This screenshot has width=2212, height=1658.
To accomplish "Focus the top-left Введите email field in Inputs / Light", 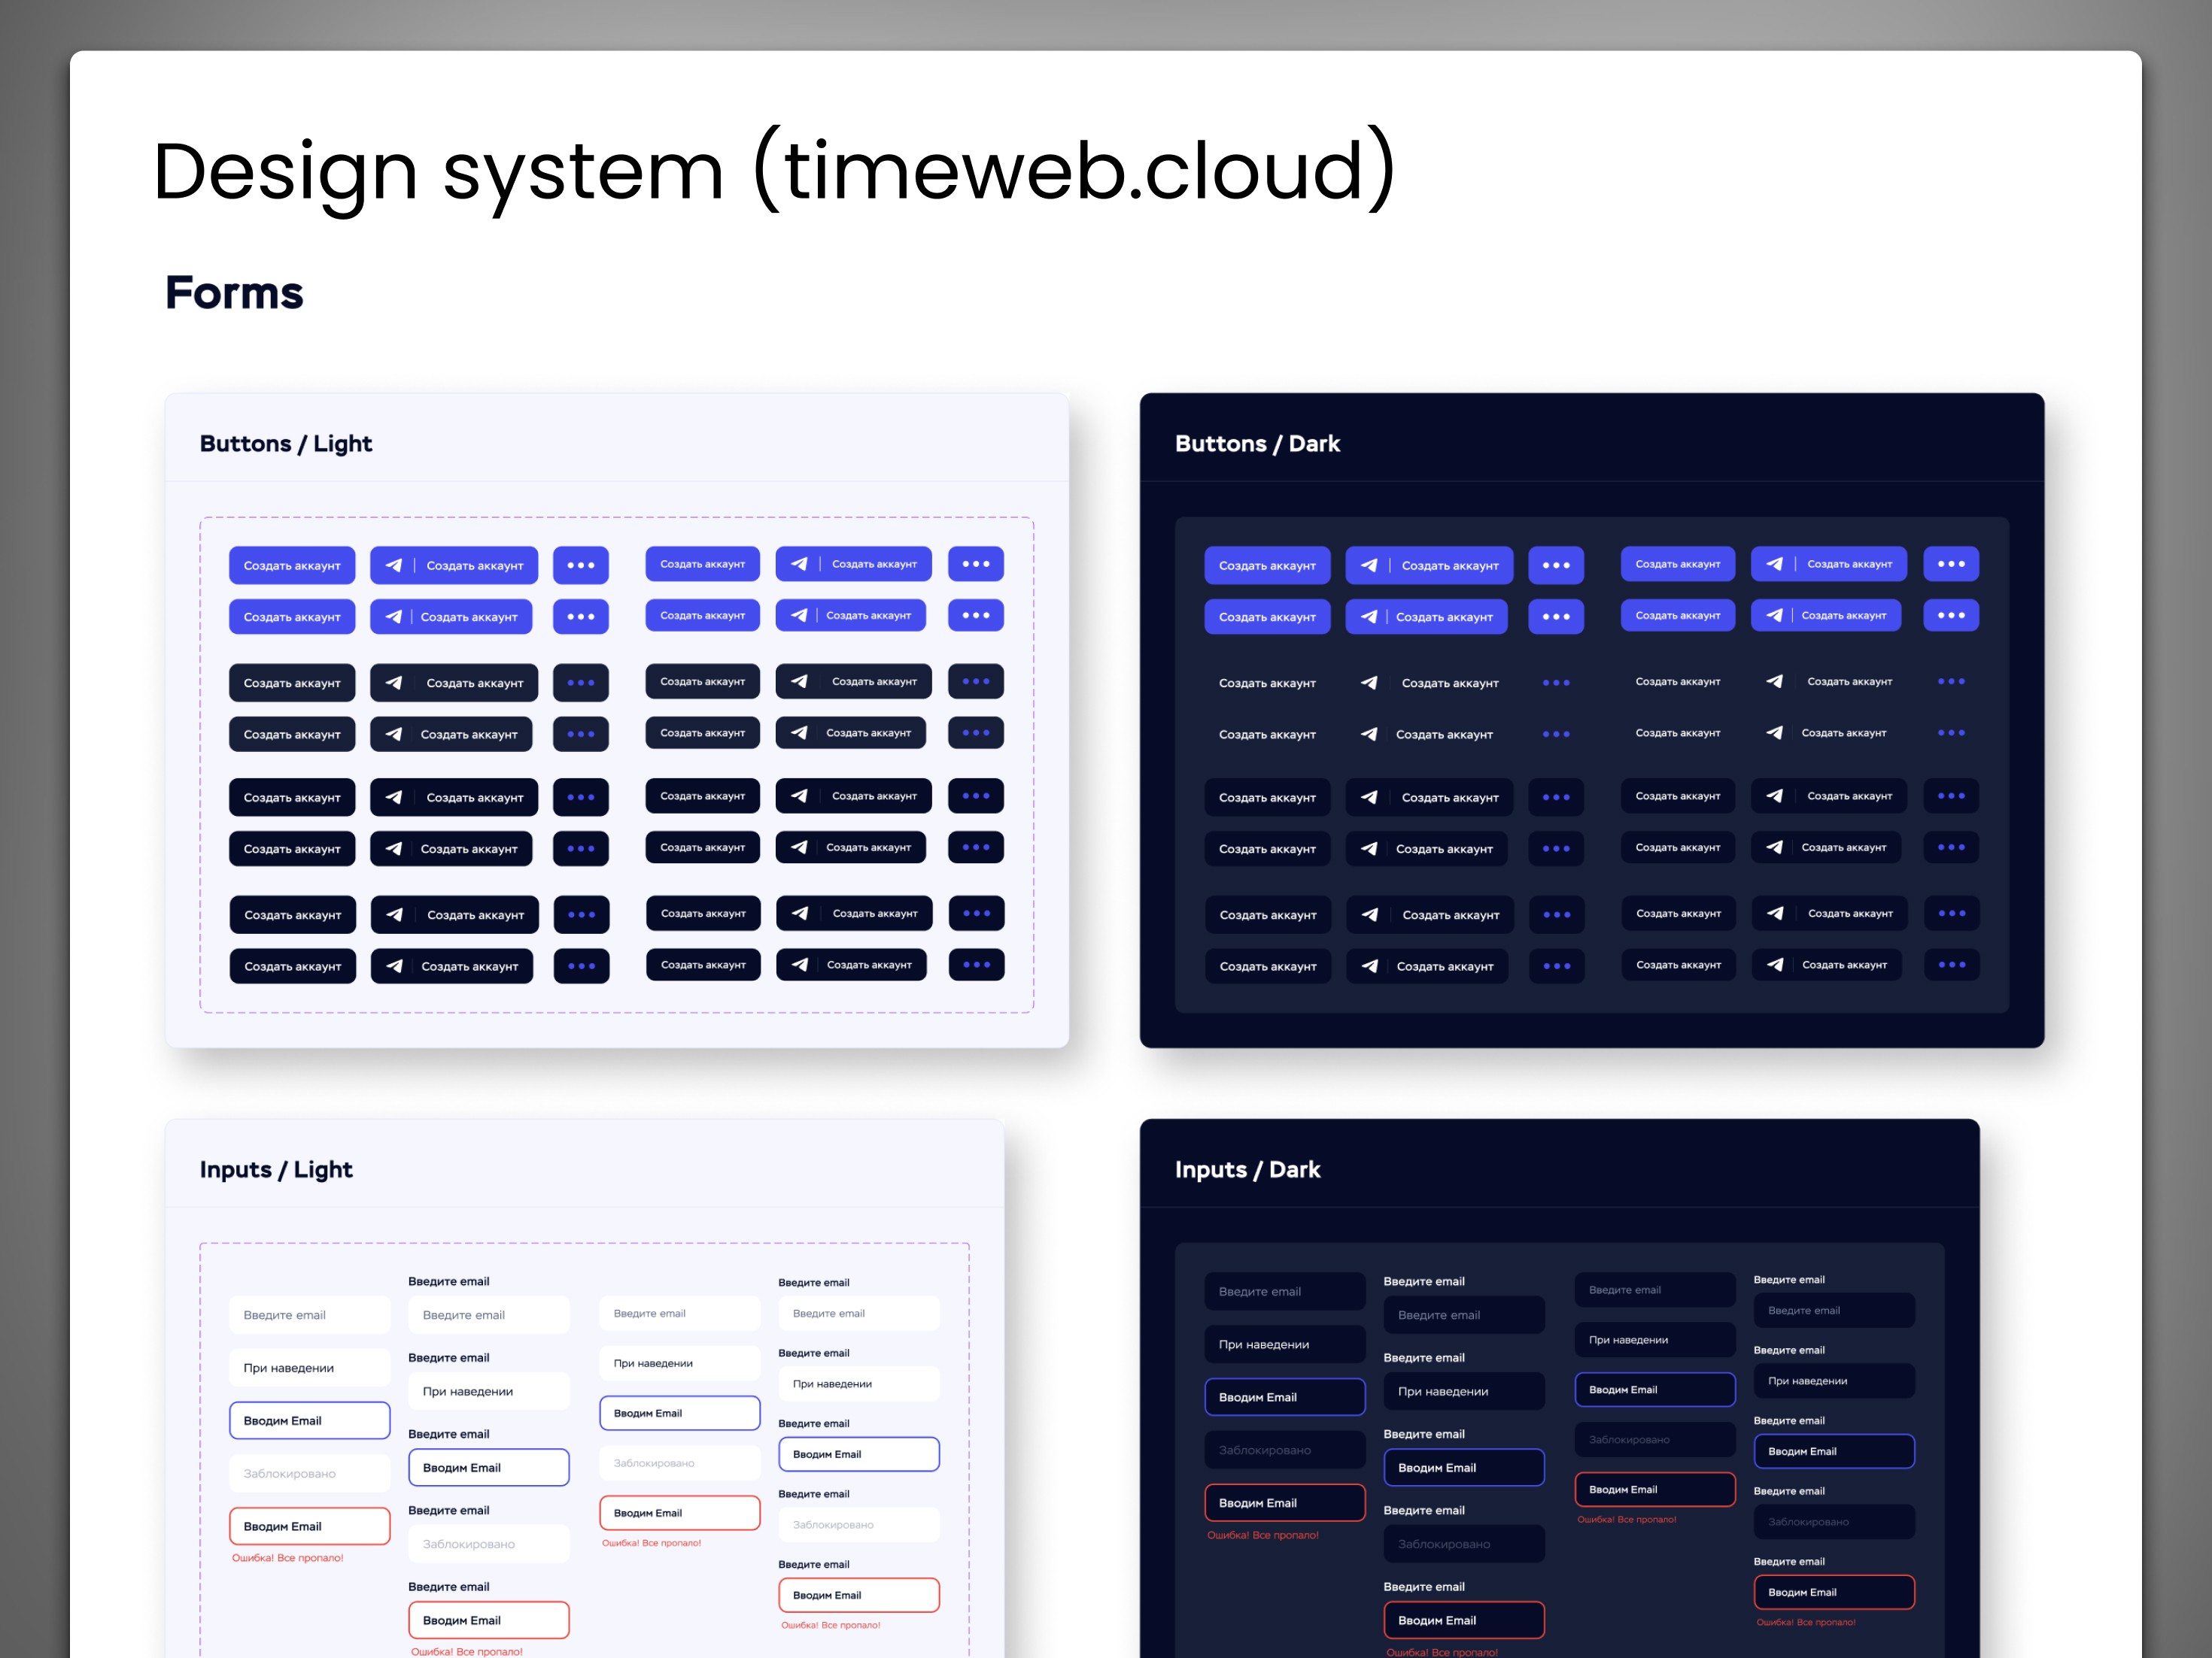I will (309, 1315).
